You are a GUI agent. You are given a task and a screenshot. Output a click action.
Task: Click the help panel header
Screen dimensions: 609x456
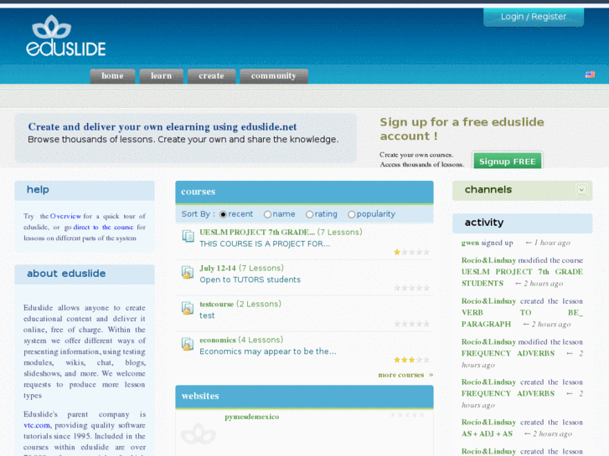(85, 190)
